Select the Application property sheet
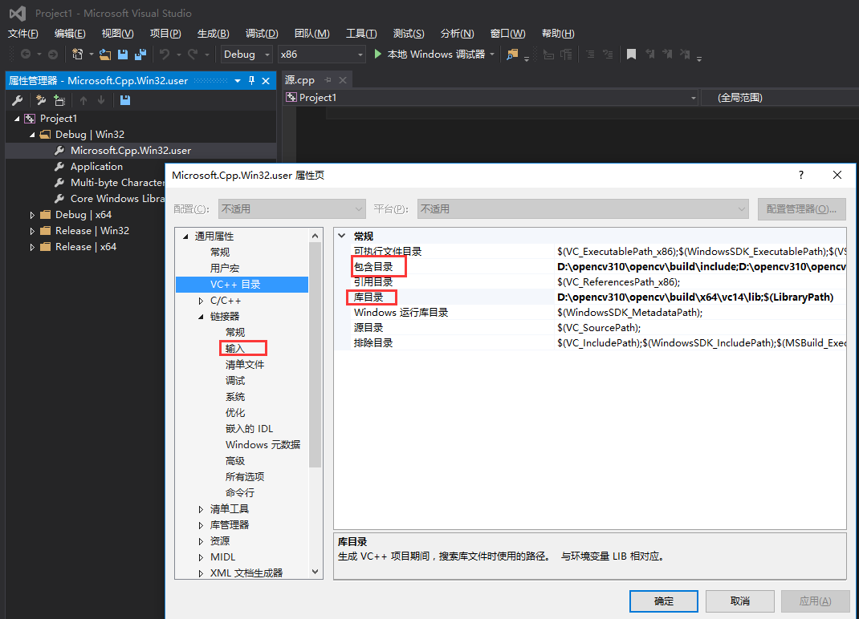The image size is (859, 619). 96,167
